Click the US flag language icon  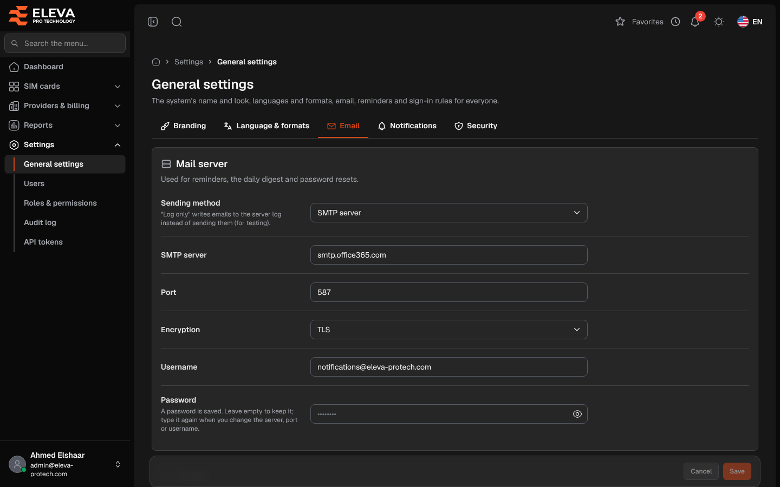pyautogui.click(x=743, y=22)
